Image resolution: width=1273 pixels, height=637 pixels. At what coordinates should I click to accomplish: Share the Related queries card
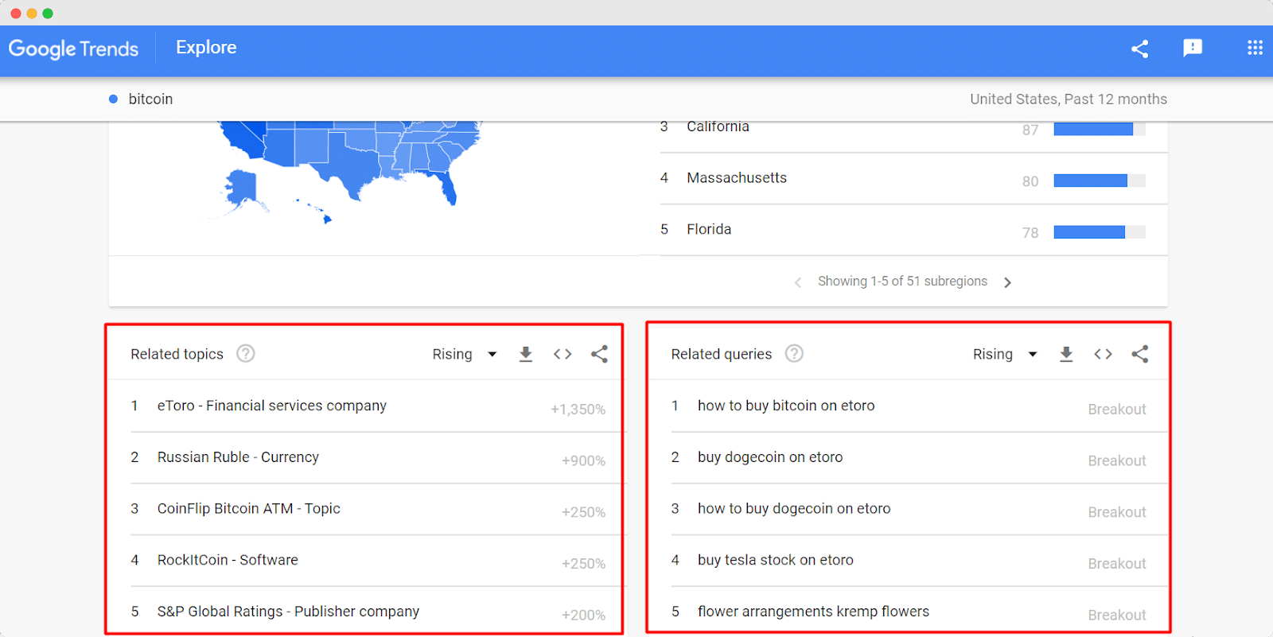pyautogui.click(x=1139, y=354)
